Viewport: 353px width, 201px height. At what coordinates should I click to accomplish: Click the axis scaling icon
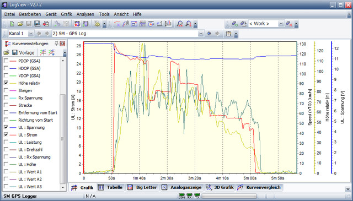pyautogui.click(x=159, y=24)
